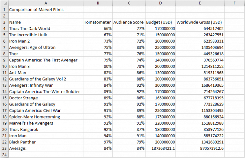
Task: Click the select-all corner triangle
Action: click(4, 3)
